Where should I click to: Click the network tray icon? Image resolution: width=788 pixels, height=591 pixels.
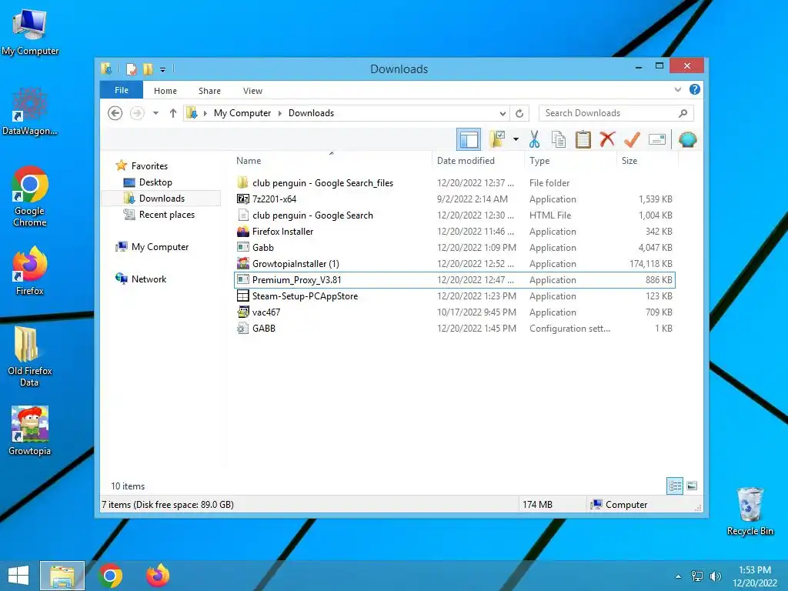(x=697, y=576)
